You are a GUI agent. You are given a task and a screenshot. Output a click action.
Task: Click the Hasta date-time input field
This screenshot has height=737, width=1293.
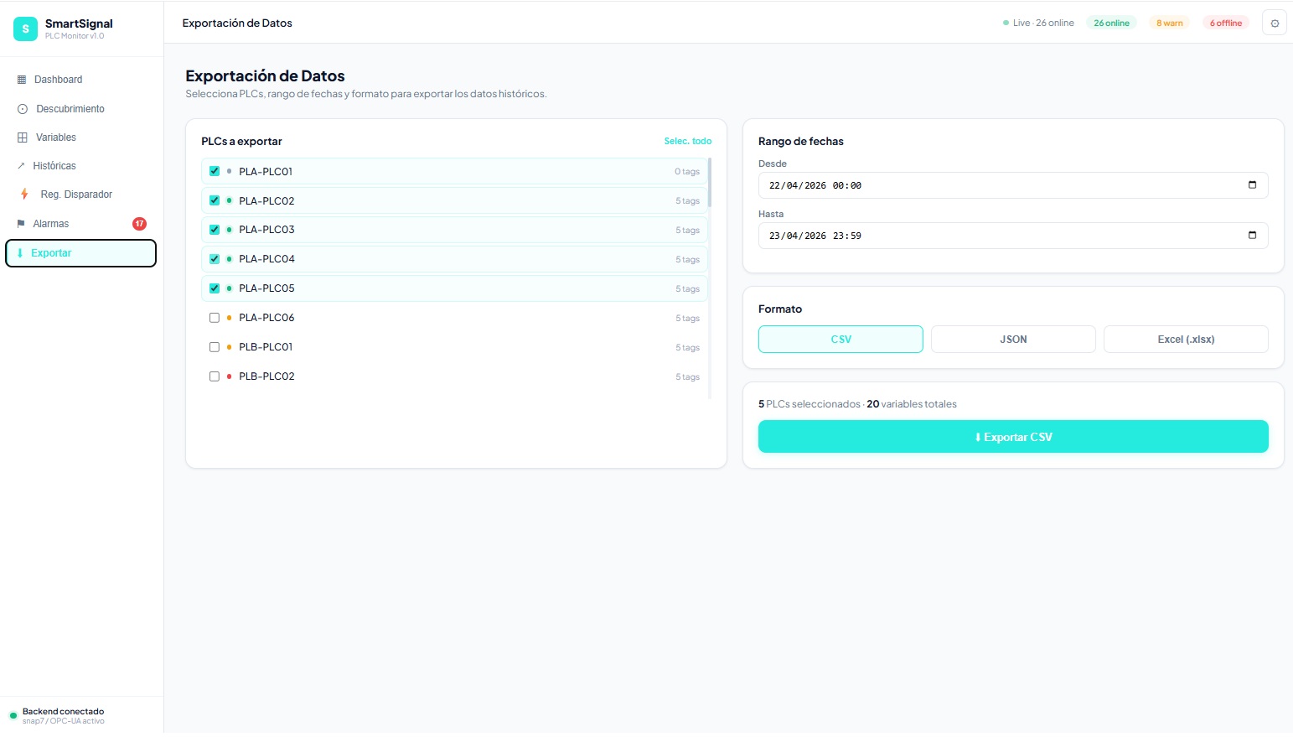coord(1013,236)
